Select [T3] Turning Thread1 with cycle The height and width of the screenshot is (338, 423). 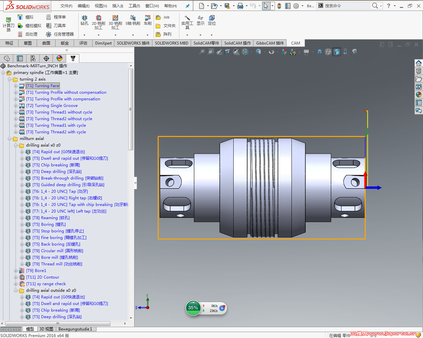[56, 125]
